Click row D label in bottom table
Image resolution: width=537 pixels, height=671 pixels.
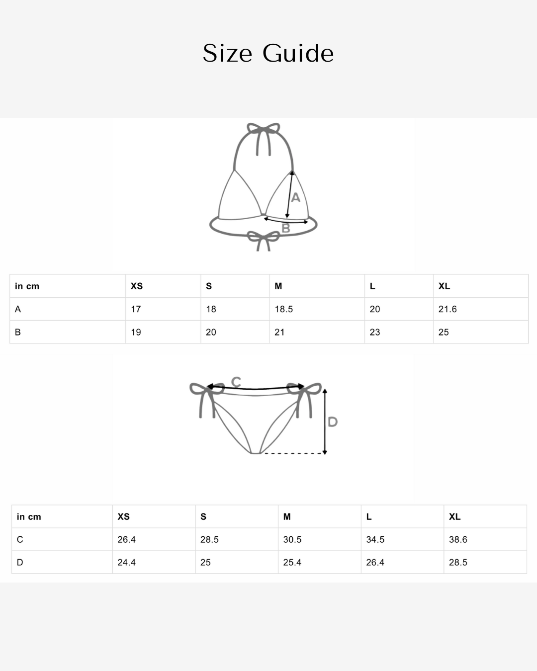click(20, 562)
